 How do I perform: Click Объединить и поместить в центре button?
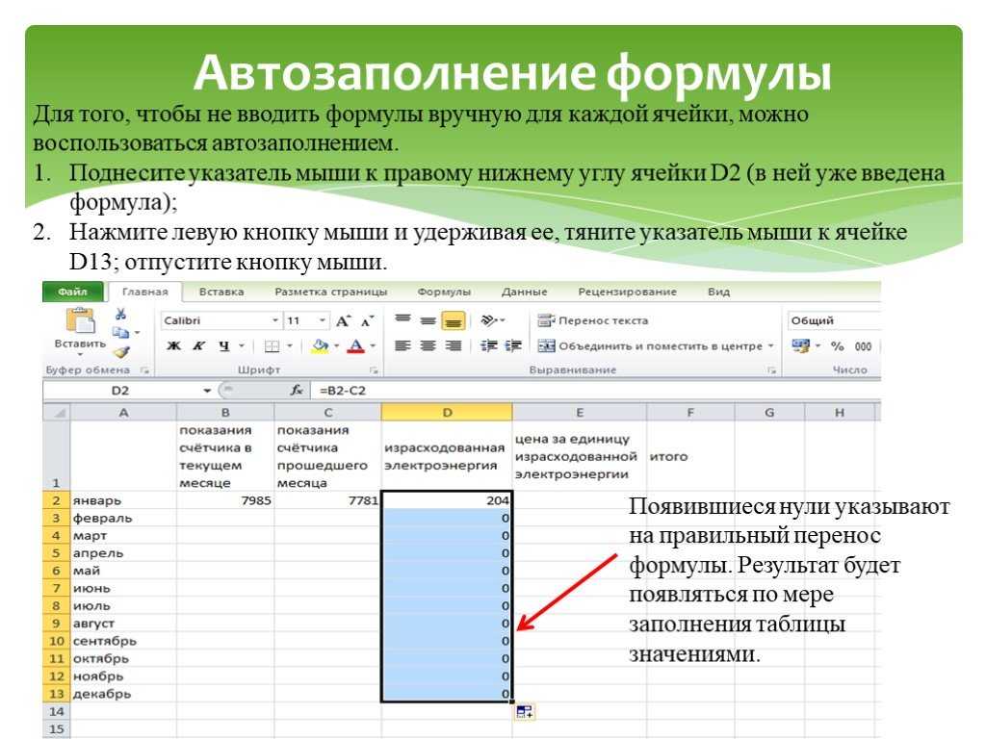pyautogui.click(x=650, y=346)
